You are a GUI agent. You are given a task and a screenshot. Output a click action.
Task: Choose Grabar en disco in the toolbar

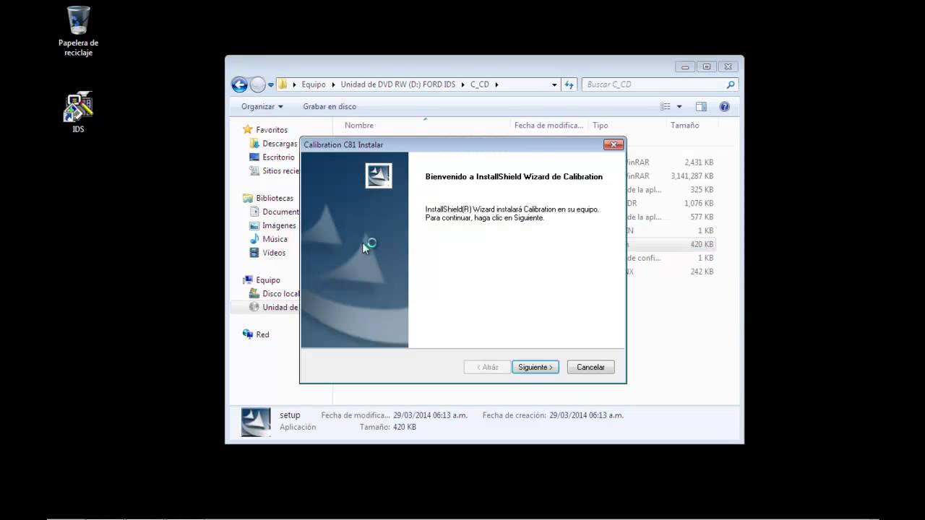330,106
